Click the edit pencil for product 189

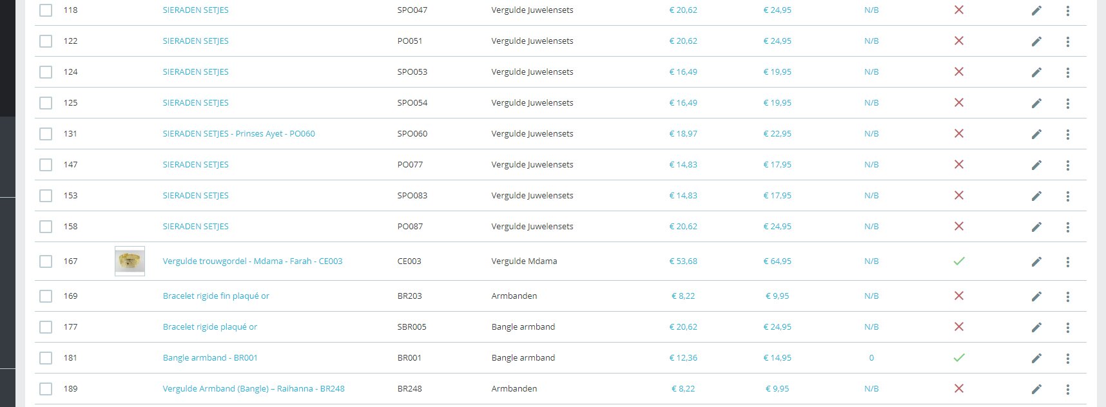(1036, 390)
